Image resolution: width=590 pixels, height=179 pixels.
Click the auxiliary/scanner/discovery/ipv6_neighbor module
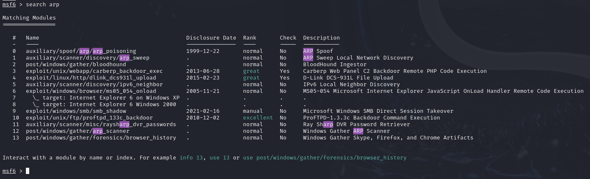[x=94, y=85]
